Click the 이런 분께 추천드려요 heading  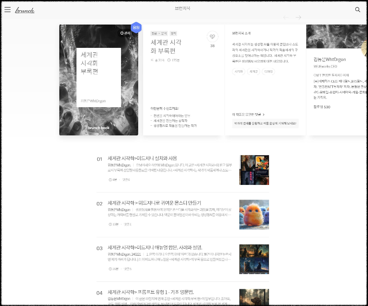point(164,108)
